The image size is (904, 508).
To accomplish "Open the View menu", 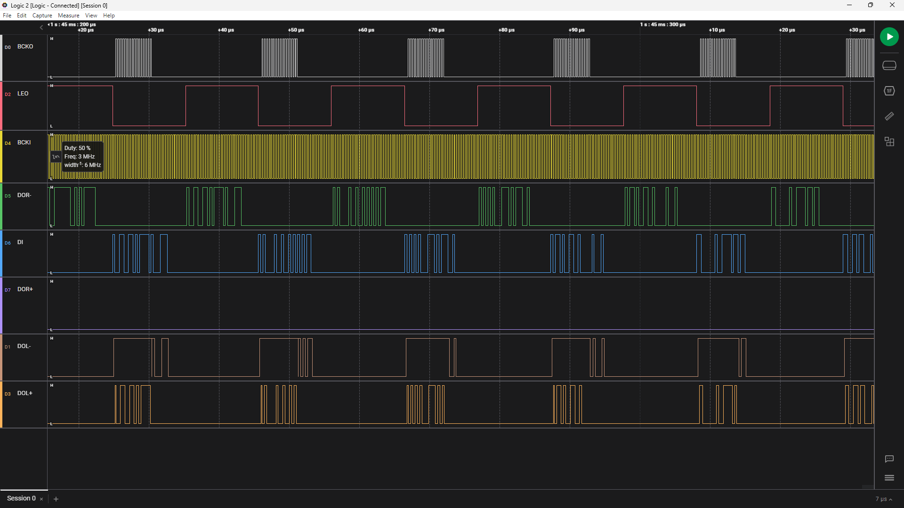I will pos(91,16).
